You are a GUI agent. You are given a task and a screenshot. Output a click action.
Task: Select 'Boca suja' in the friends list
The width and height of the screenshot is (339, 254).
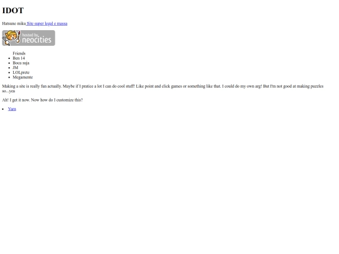tap(21, 63)
